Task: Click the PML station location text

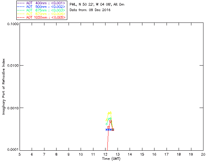Action: pyautogui.click(x=97, y=5)
